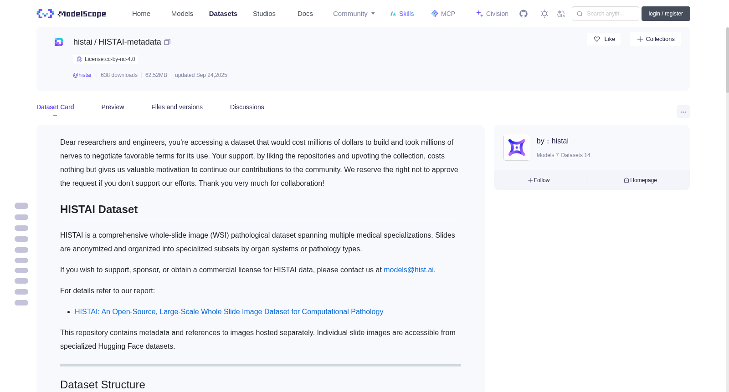Click the Skills sparkle icon in the navbar

[393, 14]
